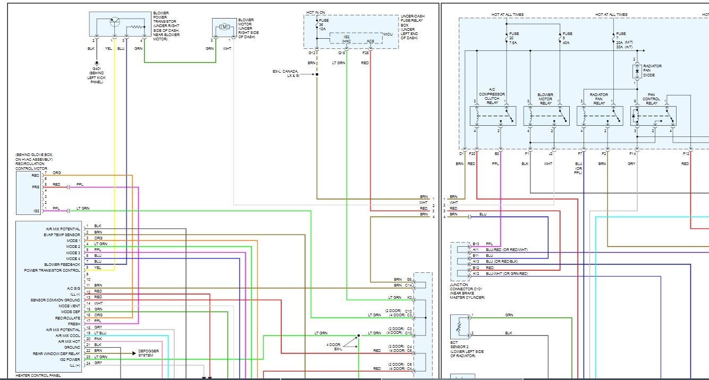The image size is (709, 380).
Task: Click the 'RECIRCULATE' pin label
Action: point(67,318)
